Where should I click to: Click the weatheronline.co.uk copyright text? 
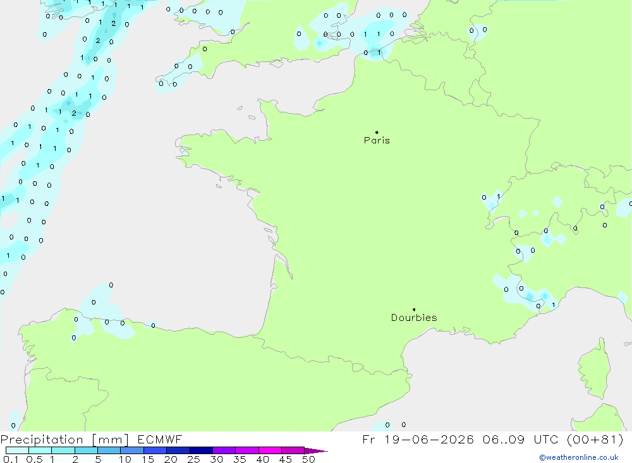click(x=579, y=457)
